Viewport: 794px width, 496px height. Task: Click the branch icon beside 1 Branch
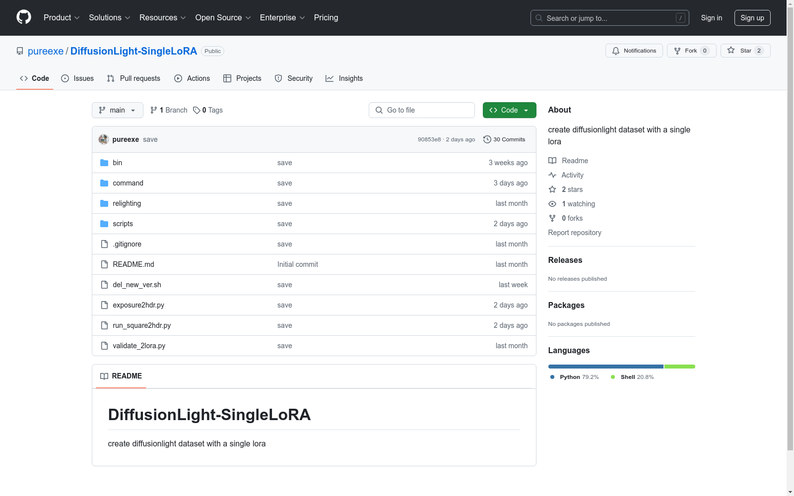pyautogui.click(x=154, y=110)
